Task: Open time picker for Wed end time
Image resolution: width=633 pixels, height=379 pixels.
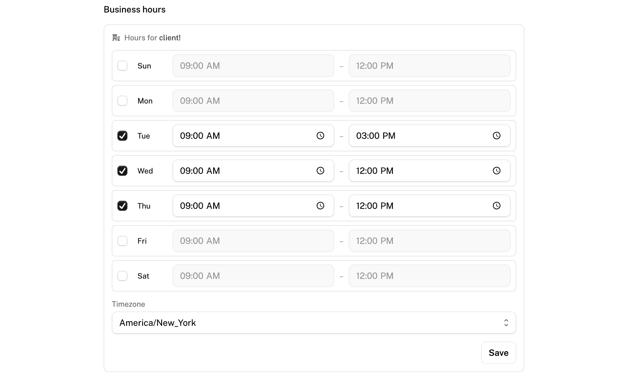Action: click(x=497, y=171)
